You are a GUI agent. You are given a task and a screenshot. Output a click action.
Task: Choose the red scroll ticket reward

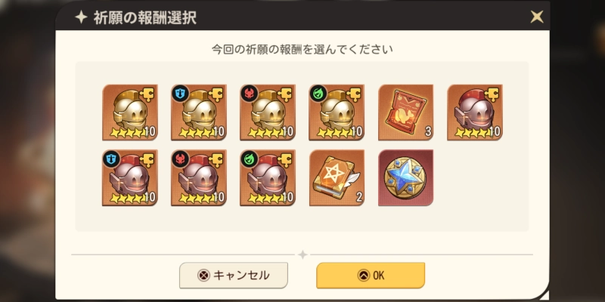pyautogui.click(x=405, y=112)
